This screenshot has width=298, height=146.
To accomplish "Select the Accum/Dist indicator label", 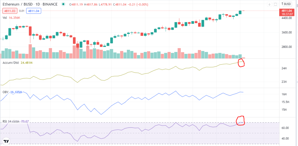I will 11,63.
